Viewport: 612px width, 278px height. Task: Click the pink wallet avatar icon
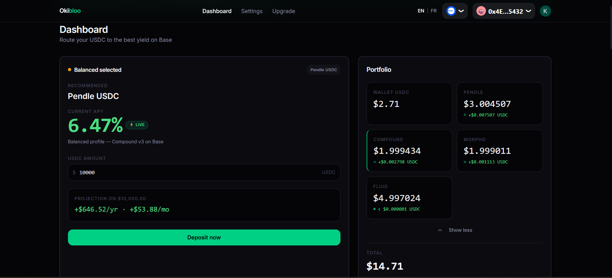[481, 11]
